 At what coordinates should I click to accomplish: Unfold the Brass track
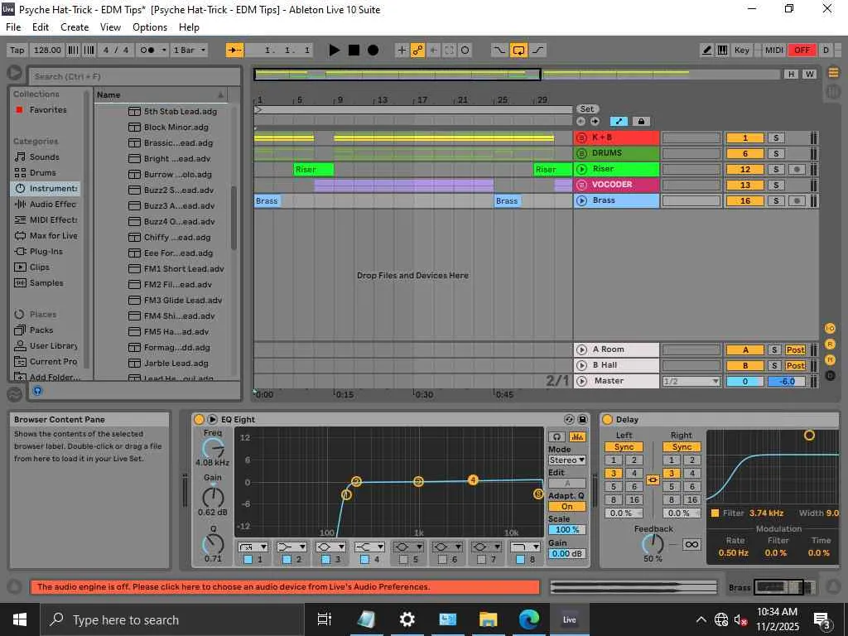[x=582, y=200]
